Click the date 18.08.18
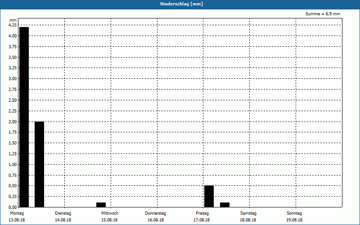 248,220
